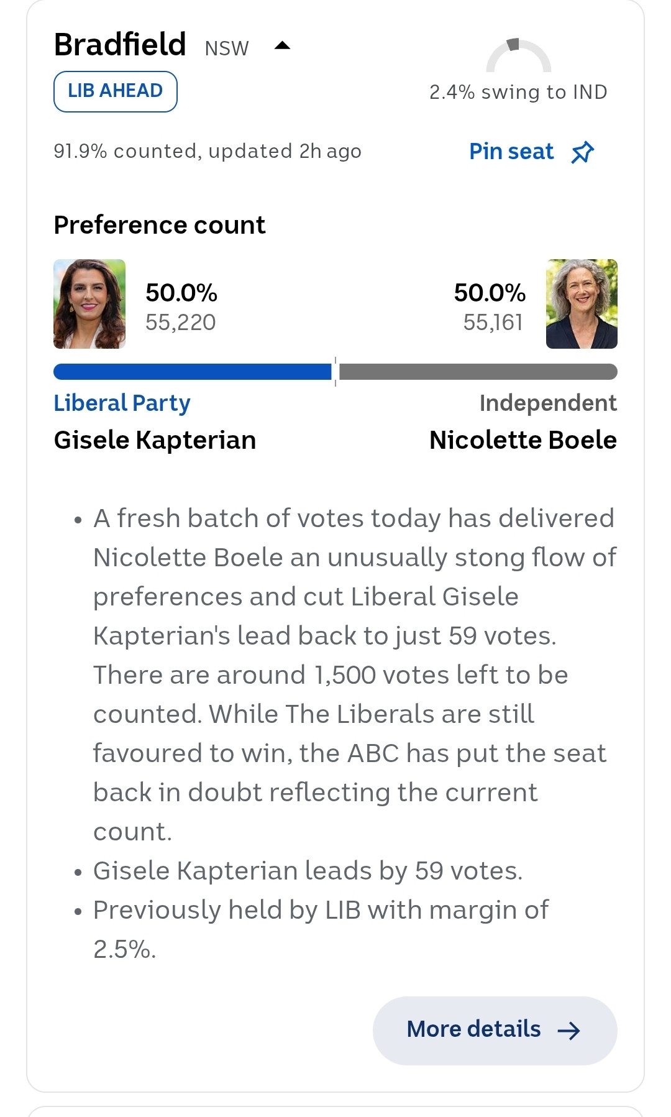Click the pin icon beside Pin seat
671x1117 pixels.
(x=582, y=152)
